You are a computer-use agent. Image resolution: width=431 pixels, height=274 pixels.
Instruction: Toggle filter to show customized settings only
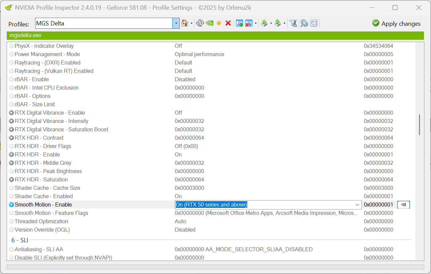(x=293, y=23)
